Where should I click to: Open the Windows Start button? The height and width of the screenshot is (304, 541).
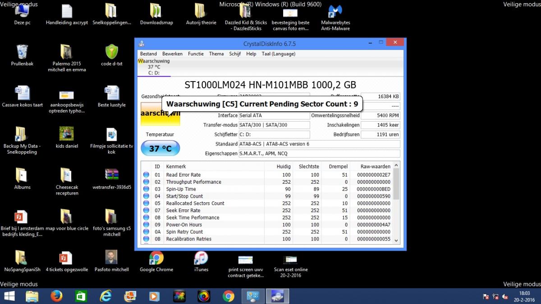[9, 296]
